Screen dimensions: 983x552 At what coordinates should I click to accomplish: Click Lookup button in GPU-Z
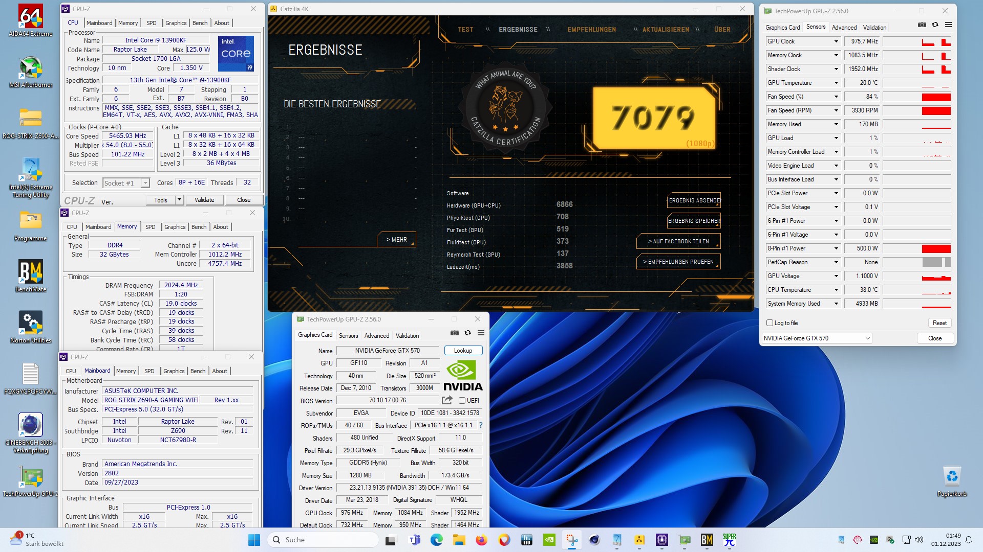[x=463, y=351]
